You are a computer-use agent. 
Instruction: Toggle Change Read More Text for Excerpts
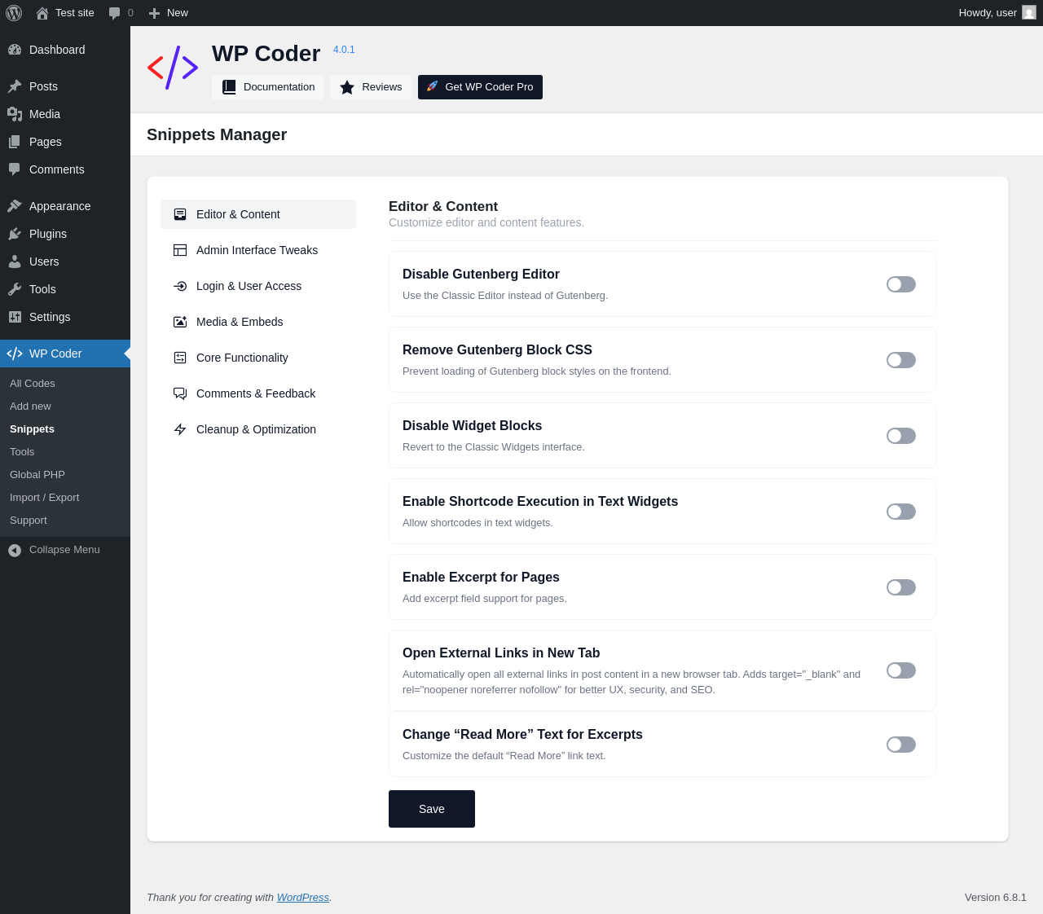pos(901,745)
